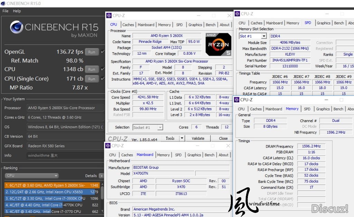Viewport: 354px width, 217px height.
Task: Run the CPU benchmark
Action: tap(92, 69)
